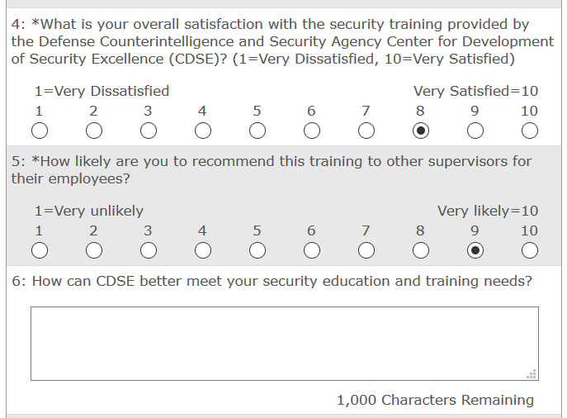This screenshot has height=418, width=567.
Task: Set overall satisfaction to 9
Action: point(475,131)
